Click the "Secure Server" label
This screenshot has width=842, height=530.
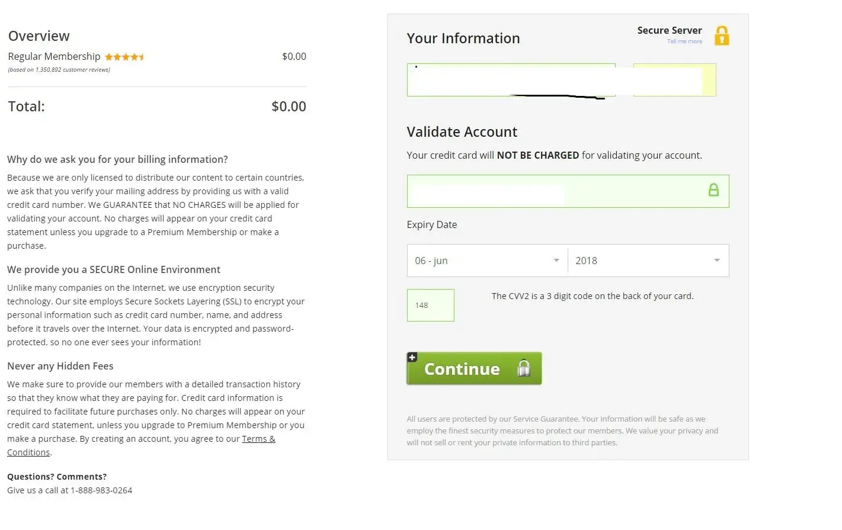pyautogui.click(x=669, y=30)
